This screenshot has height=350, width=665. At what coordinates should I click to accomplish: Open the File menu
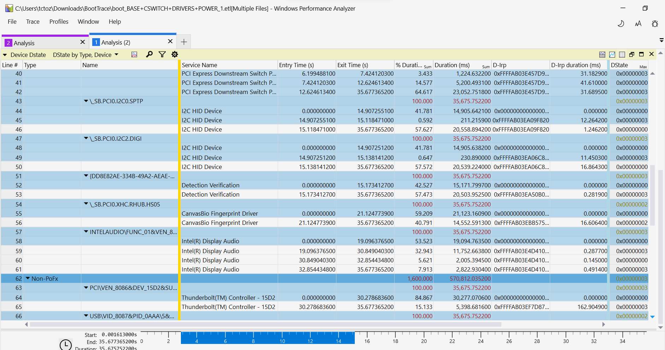(x=12, y=22)
